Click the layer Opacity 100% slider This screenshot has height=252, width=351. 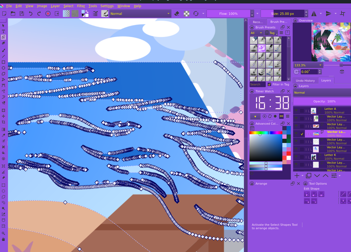[x=322, y=101]
